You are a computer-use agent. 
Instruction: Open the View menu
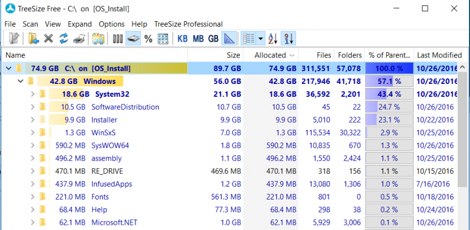point(53,24)
